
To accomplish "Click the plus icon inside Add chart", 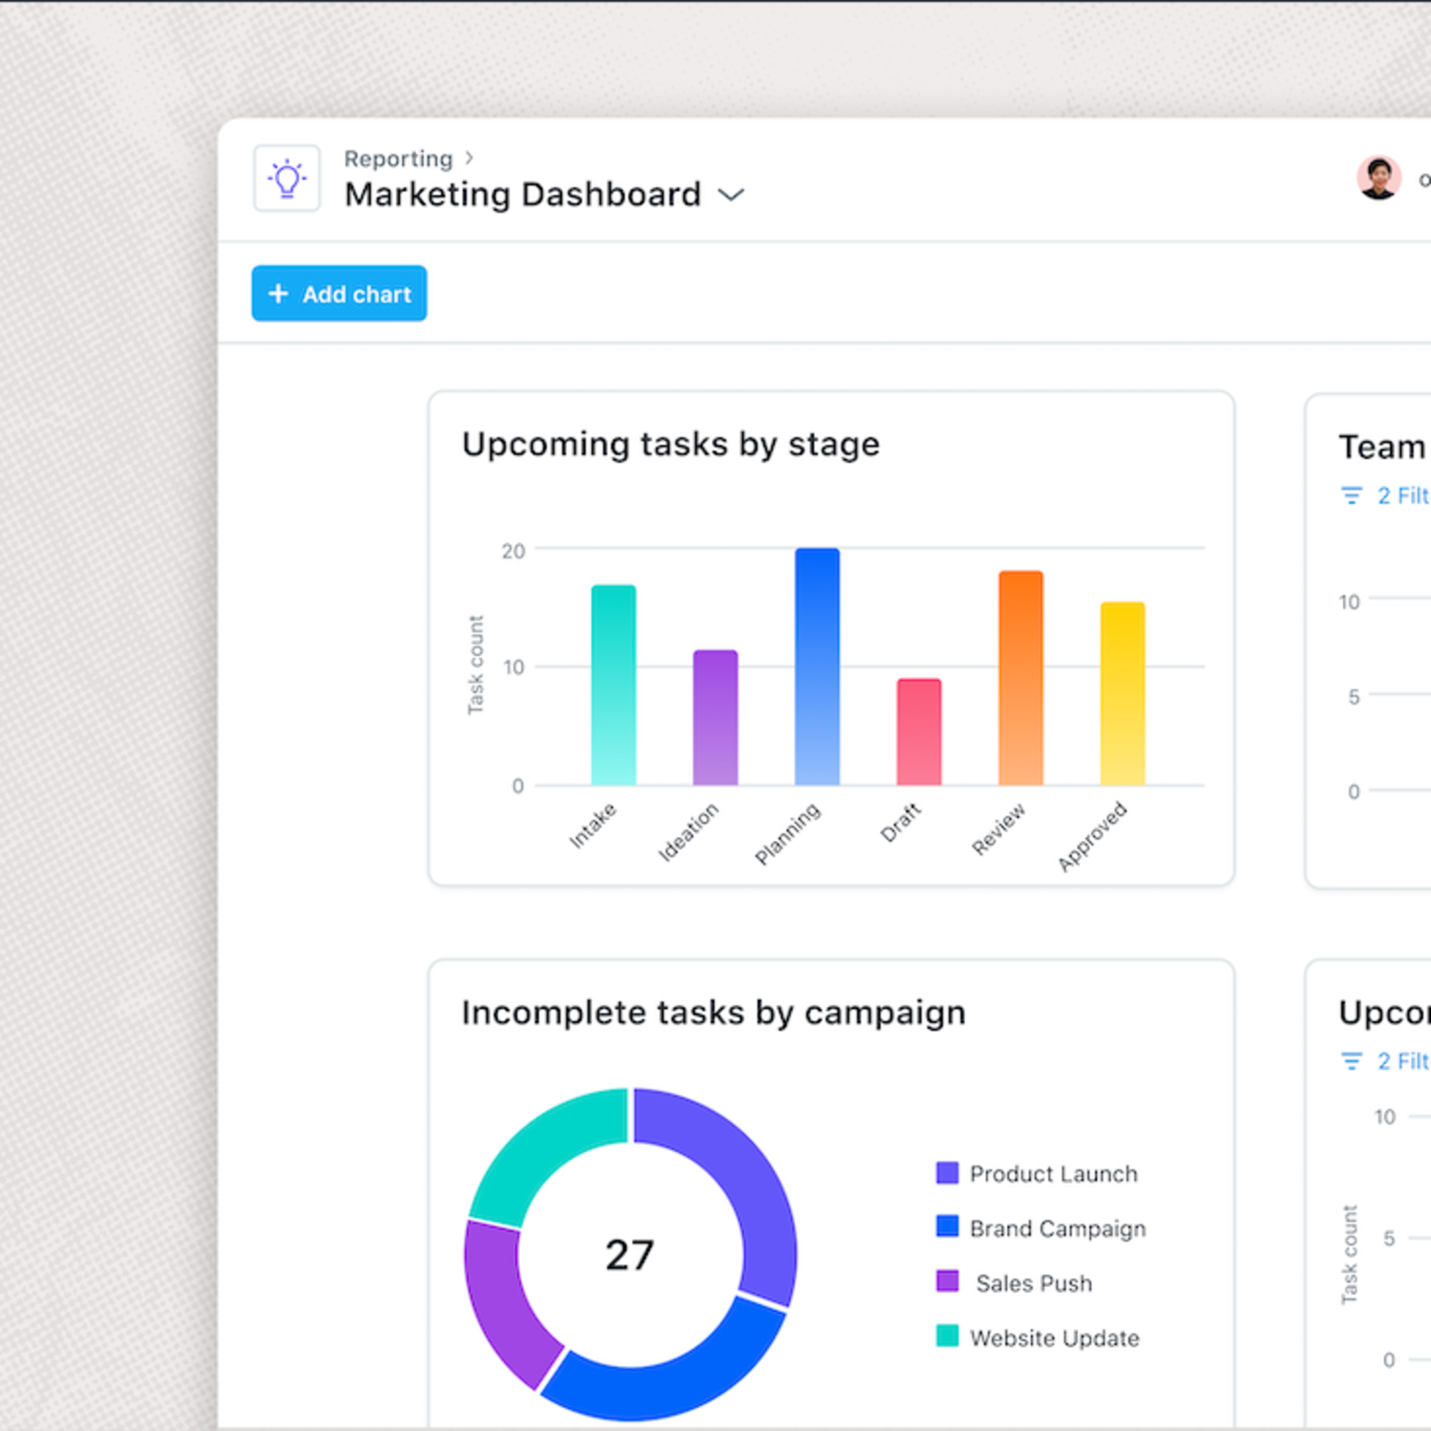I will (278, 293).
